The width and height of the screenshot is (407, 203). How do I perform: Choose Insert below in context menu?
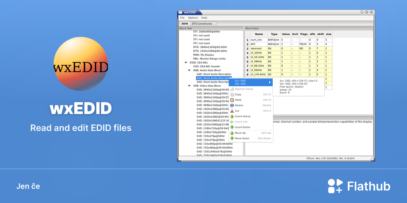coord(251,127)
